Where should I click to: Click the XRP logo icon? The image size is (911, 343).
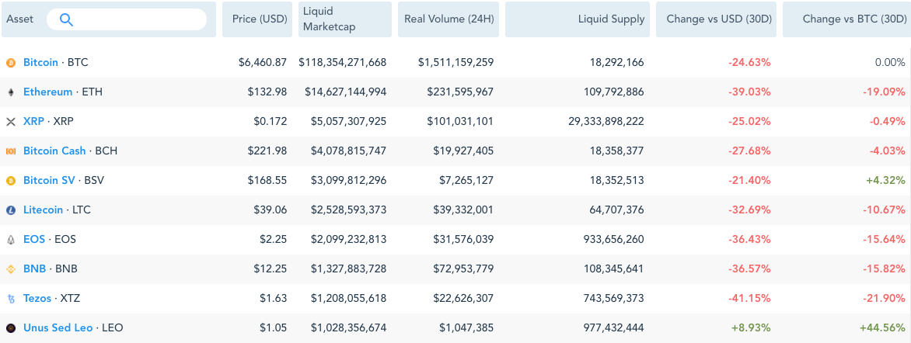(10, 122)
